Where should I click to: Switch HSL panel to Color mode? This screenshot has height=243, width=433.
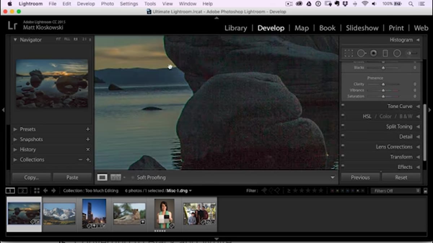pos(385,116)
